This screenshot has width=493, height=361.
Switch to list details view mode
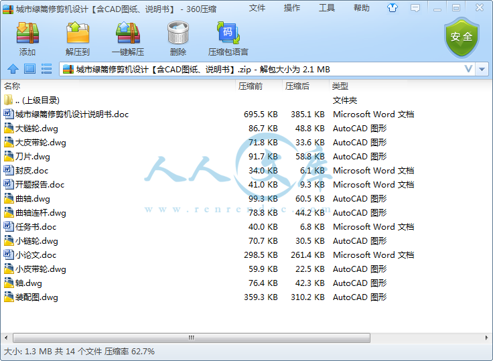click(46, 69)
